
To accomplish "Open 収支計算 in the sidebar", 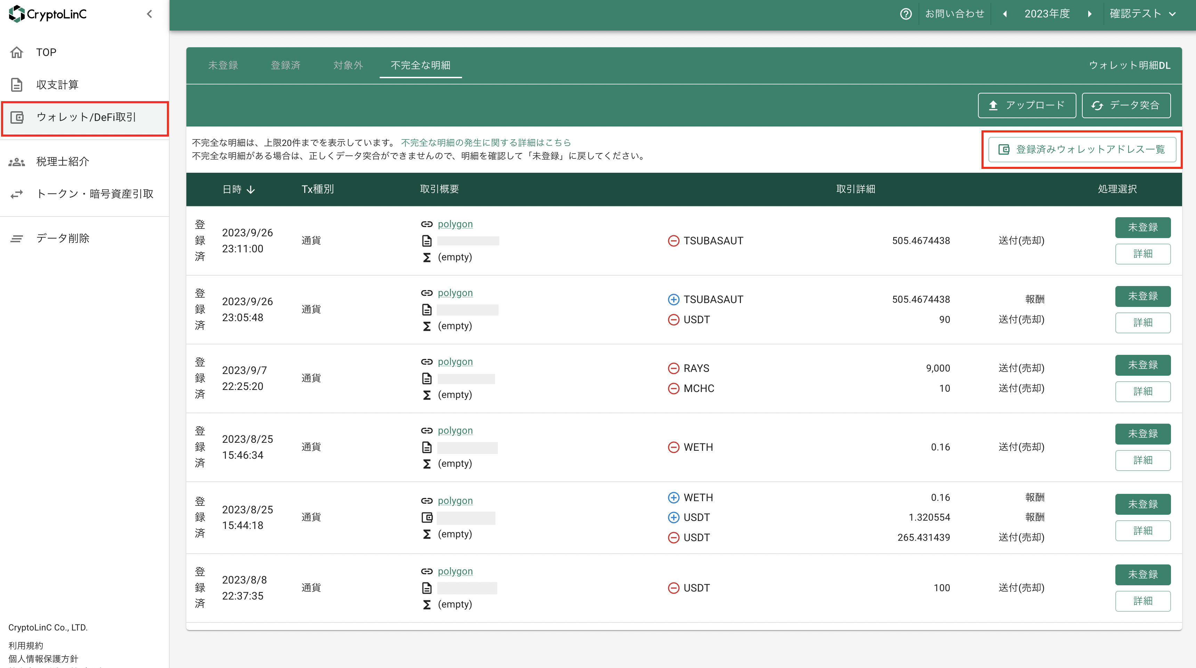I will click(84, 84).
